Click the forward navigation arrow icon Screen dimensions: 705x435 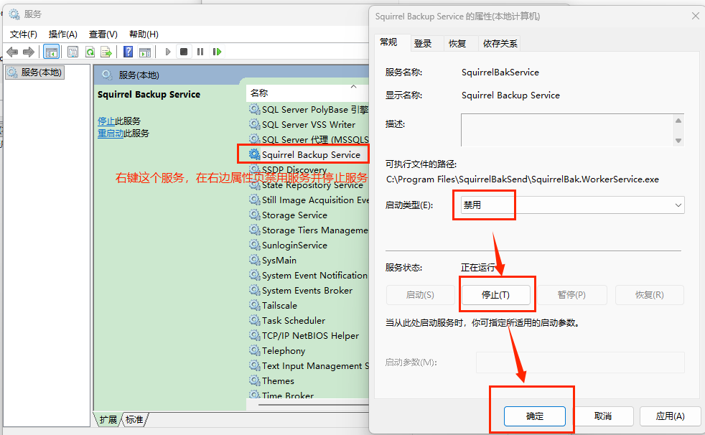pos(27,51)
